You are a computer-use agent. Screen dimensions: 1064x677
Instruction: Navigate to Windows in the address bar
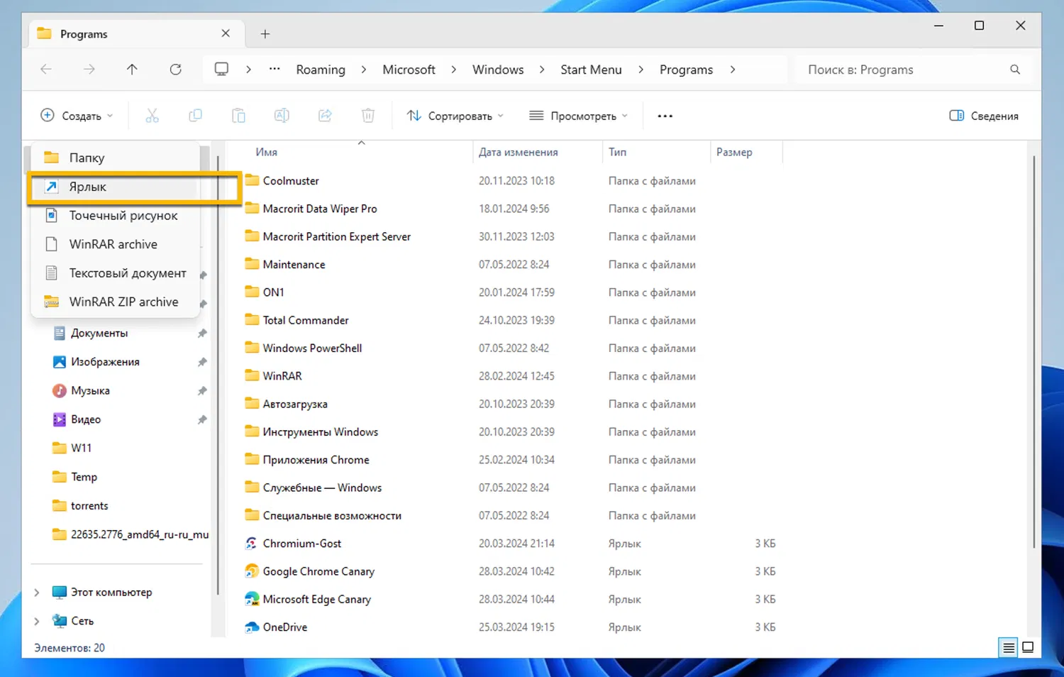498,70
